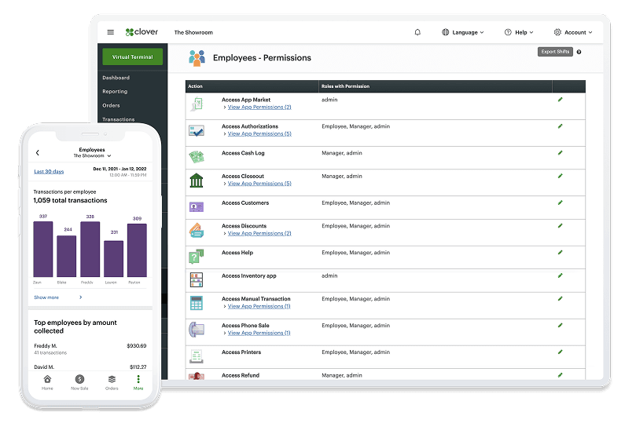Click the Virtual Terminal button
This screenshot has width=625, height=423.
click(x=133, y=57)
